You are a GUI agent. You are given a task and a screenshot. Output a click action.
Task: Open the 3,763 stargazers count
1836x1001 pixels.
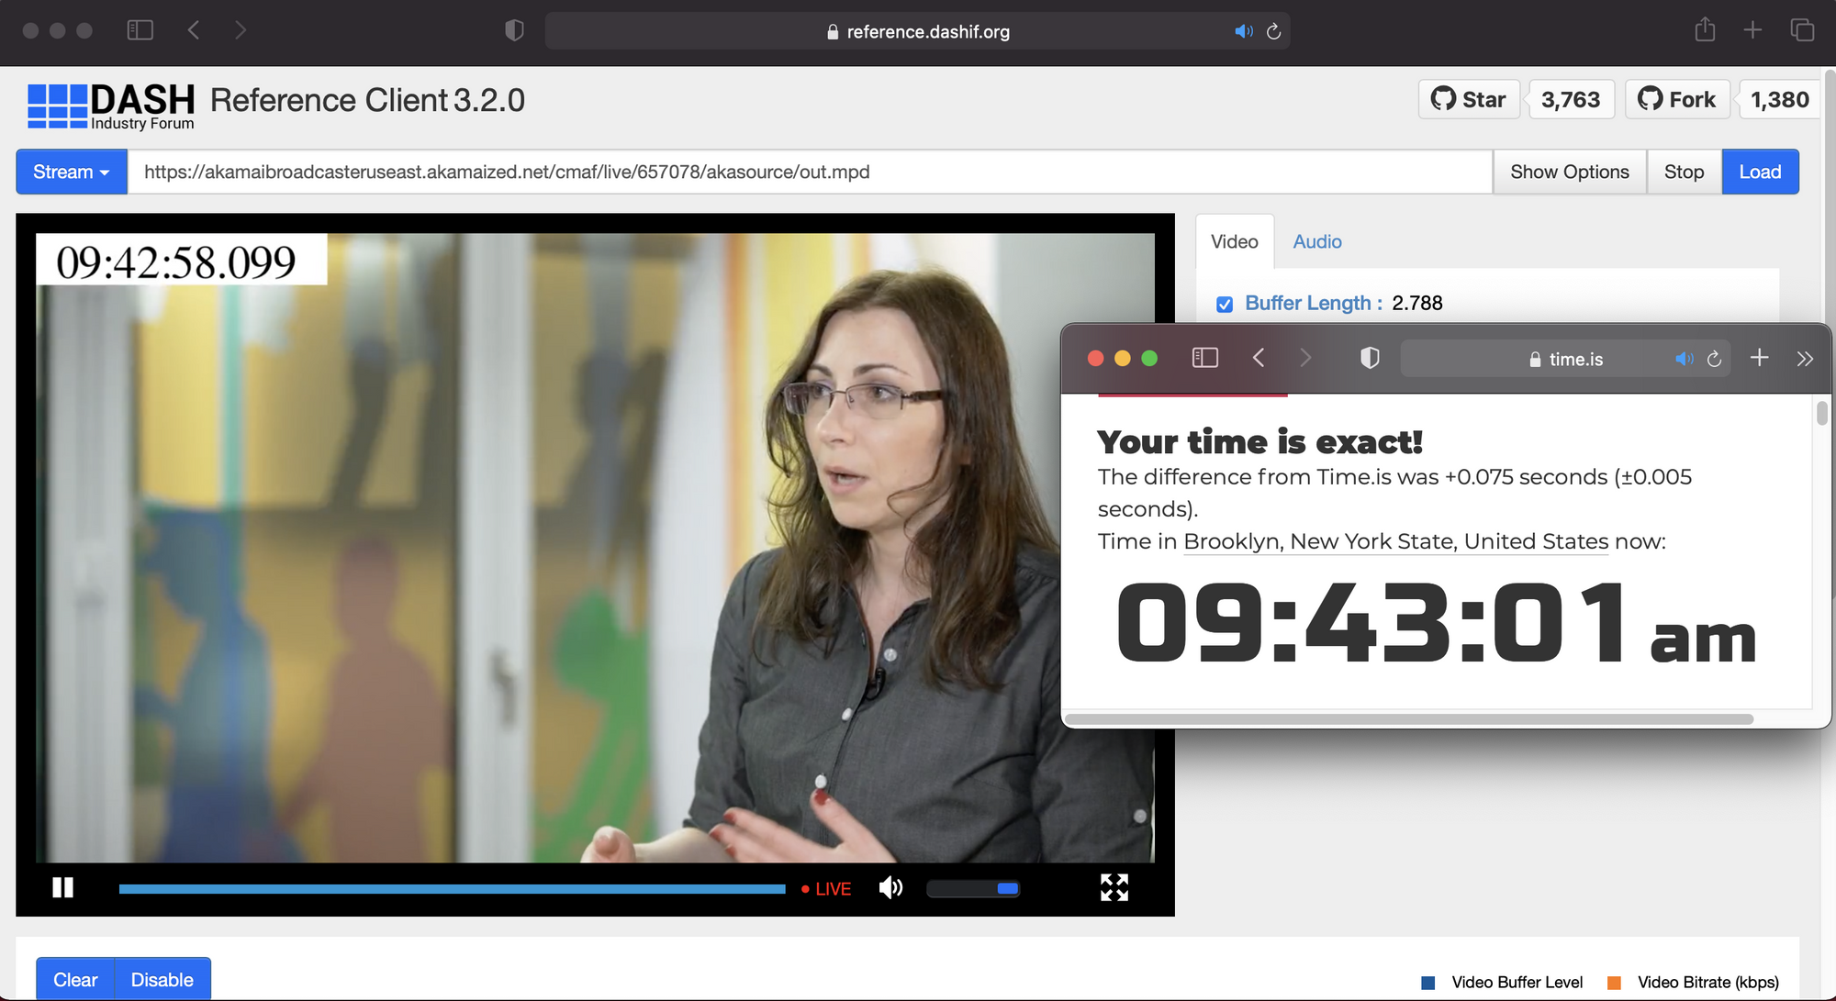(x=1571, y=99)
